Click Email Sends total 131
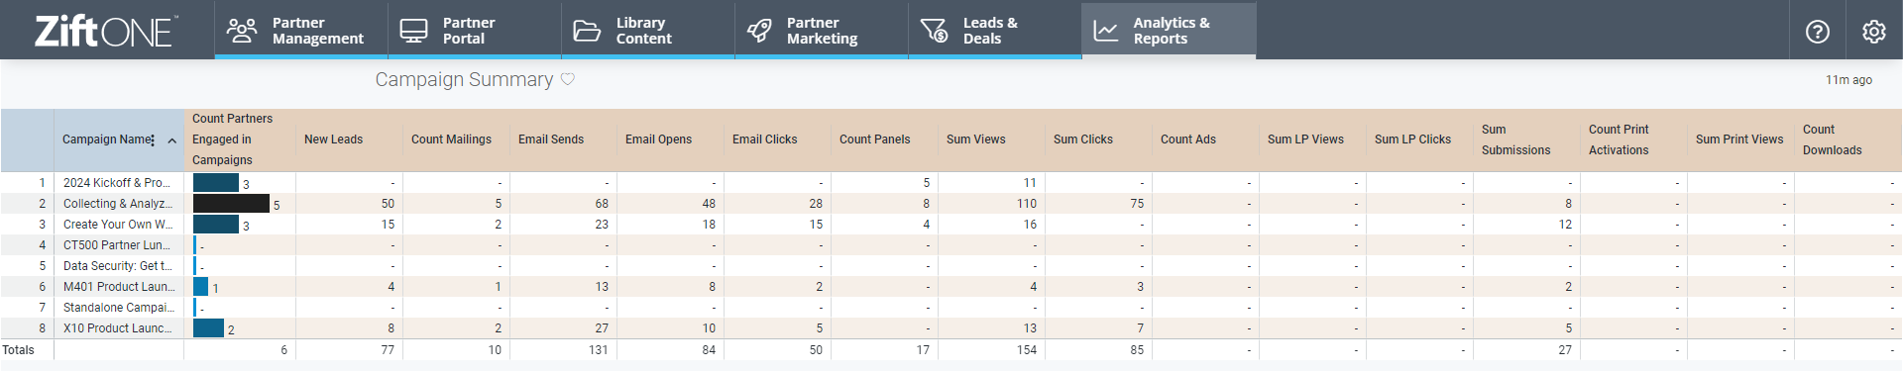This screenshot has width=1903, height=371. tap(598, 350)
